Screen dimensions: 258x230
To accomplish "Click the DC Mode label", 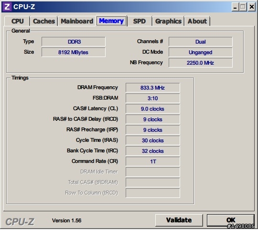I will (x=152, y=52).
